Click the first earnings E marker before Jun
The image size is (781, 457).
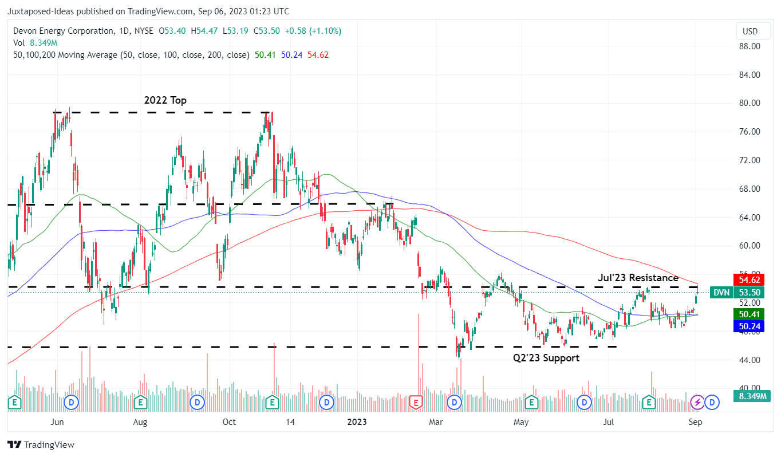point(14,403)
